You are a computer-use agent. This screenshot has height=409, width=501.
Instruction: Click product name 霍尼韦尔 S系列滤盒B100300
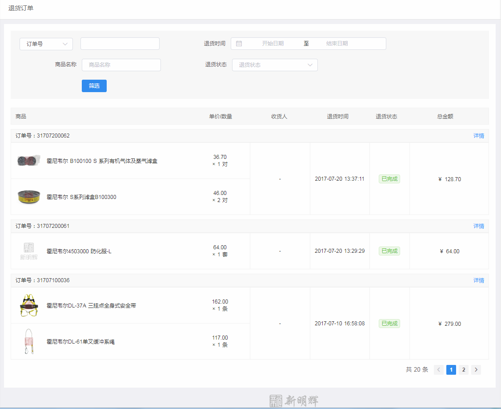(x=81, y=197)
